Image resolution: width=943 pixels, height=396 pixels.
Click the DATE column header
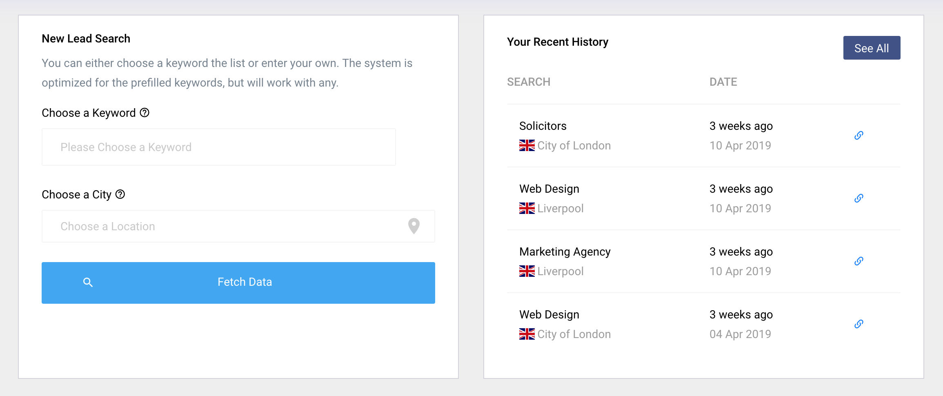(723, 82)
